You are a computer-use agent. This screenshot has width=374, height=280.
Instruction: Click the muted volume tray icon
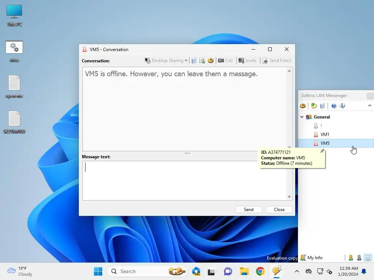click(329, 271)
